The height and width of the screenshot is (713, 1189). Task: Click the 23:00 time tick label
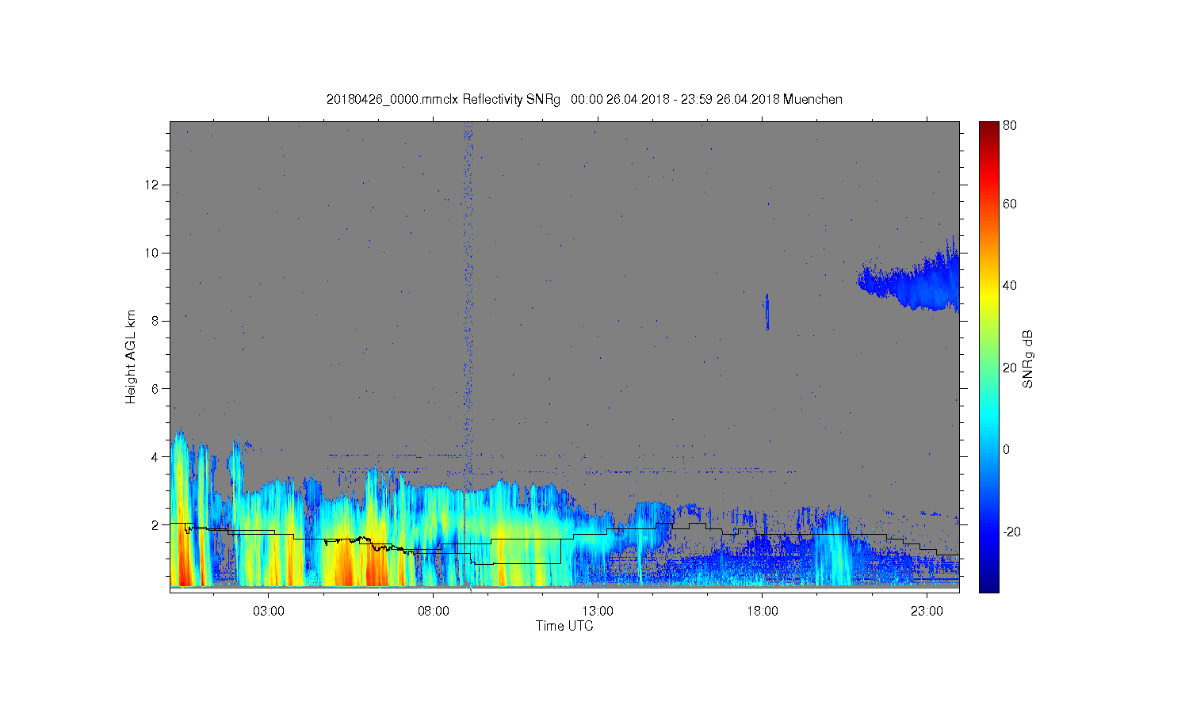pyautogui.click(x=927, y=612)
